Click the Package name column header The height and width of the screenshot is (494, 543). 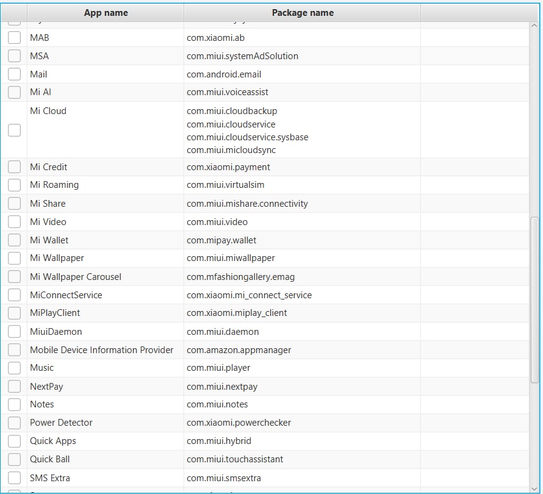pos(303,13)
